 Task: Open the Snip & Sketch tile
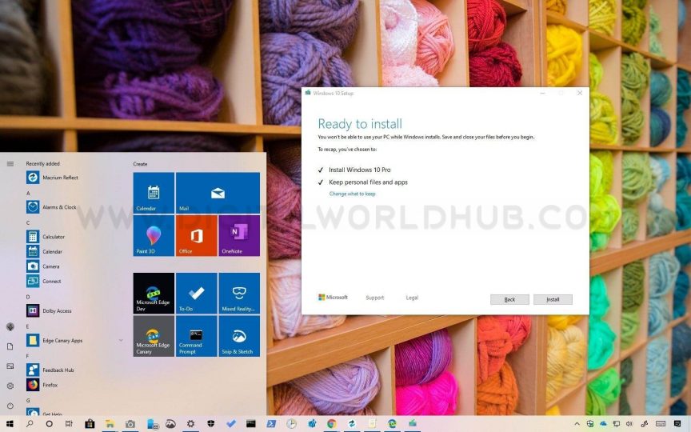point(239,336)
